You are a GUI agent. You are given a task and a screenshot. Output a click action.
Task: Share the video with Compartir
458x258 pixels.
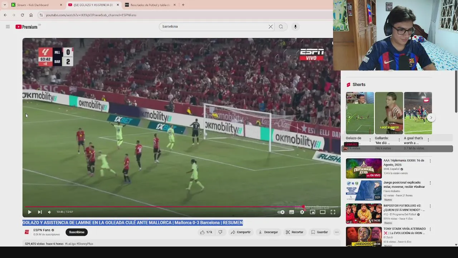[240, 232]
